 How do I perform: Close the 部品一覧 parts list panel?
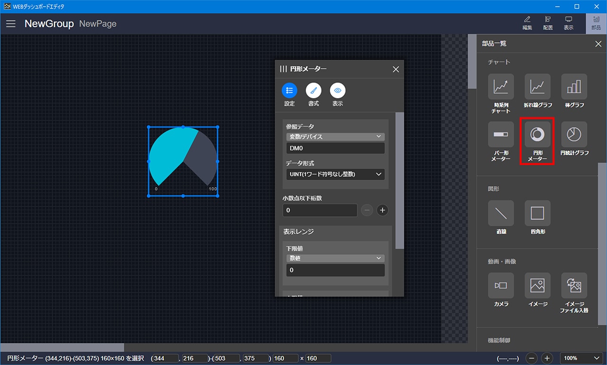598,44
